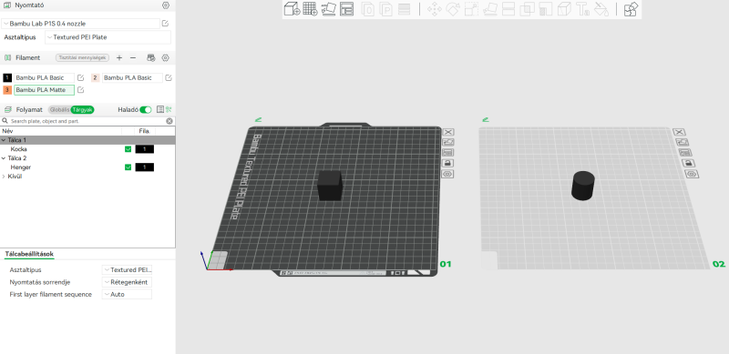Edit filament 3 Bambu PLA Matte preset
This screenshot has width=729, height=354.
tap(80, 90)
